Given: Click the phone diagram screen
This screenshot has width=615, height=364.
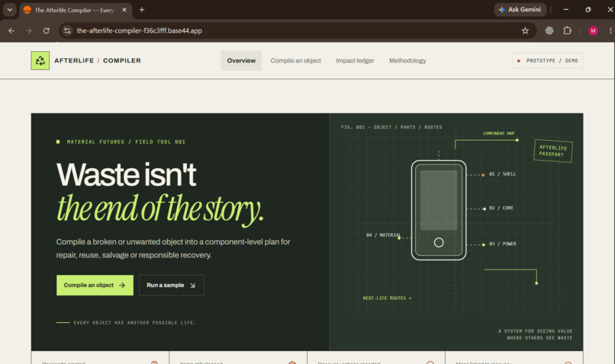Looking at the screenshot, I should point(439,200).
